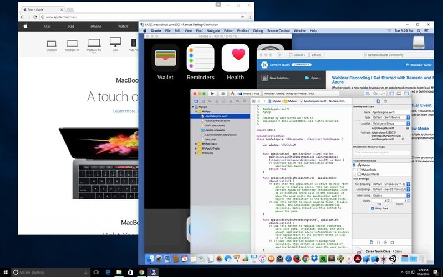Open Safari in the macOS Dock
Viewport: 443px width, 277px height.
[288, 259]
